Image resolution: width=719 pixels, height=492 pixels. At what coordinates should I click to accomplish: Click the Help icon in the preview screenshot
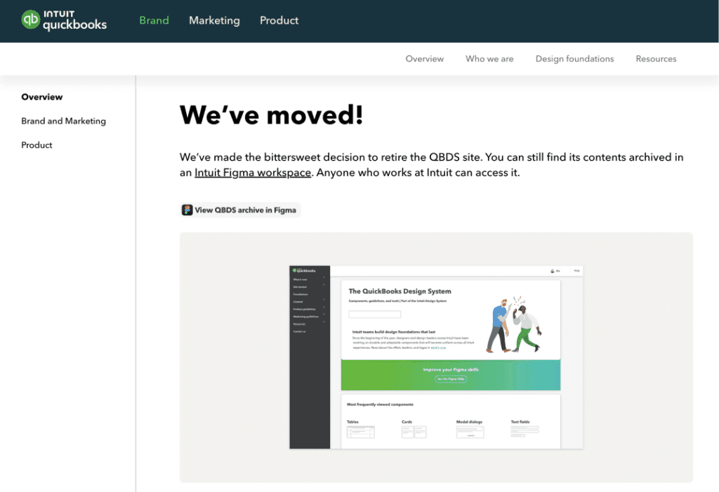pos(578,271)
